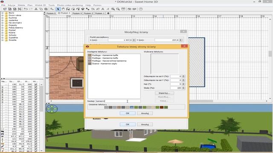Click the Decrease text size icon
273x153 pixels.
[x=98, y=9]
